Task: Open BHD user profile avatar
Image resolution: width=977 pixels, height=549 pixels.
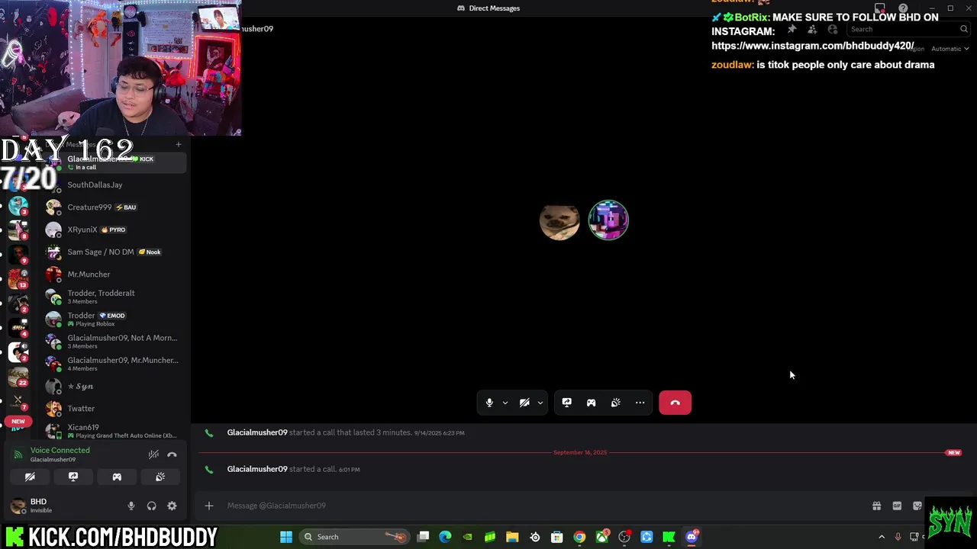Action: (18, 506)
